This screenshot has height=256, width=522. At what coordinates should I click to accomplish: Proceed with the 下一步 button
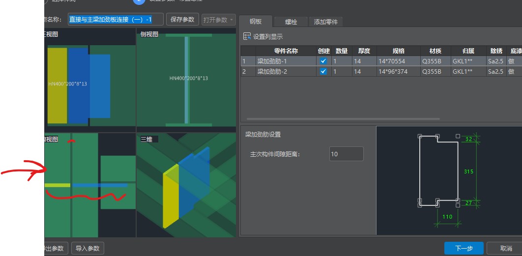[464, 248]
